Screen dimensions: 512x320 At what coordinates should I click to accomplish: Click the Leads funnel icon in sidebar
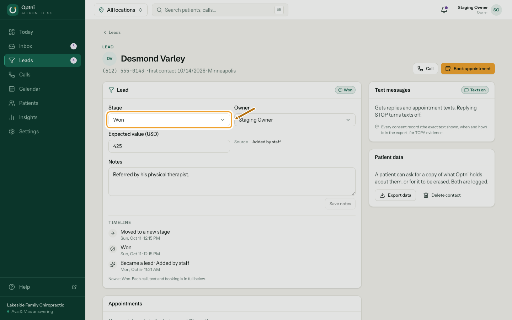(x=12, y=60)
